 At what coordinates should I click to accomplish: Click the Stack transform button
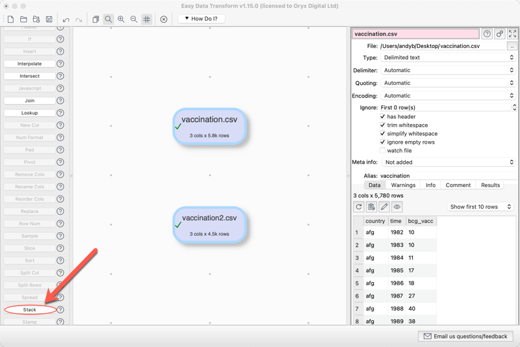coord(30,310)
